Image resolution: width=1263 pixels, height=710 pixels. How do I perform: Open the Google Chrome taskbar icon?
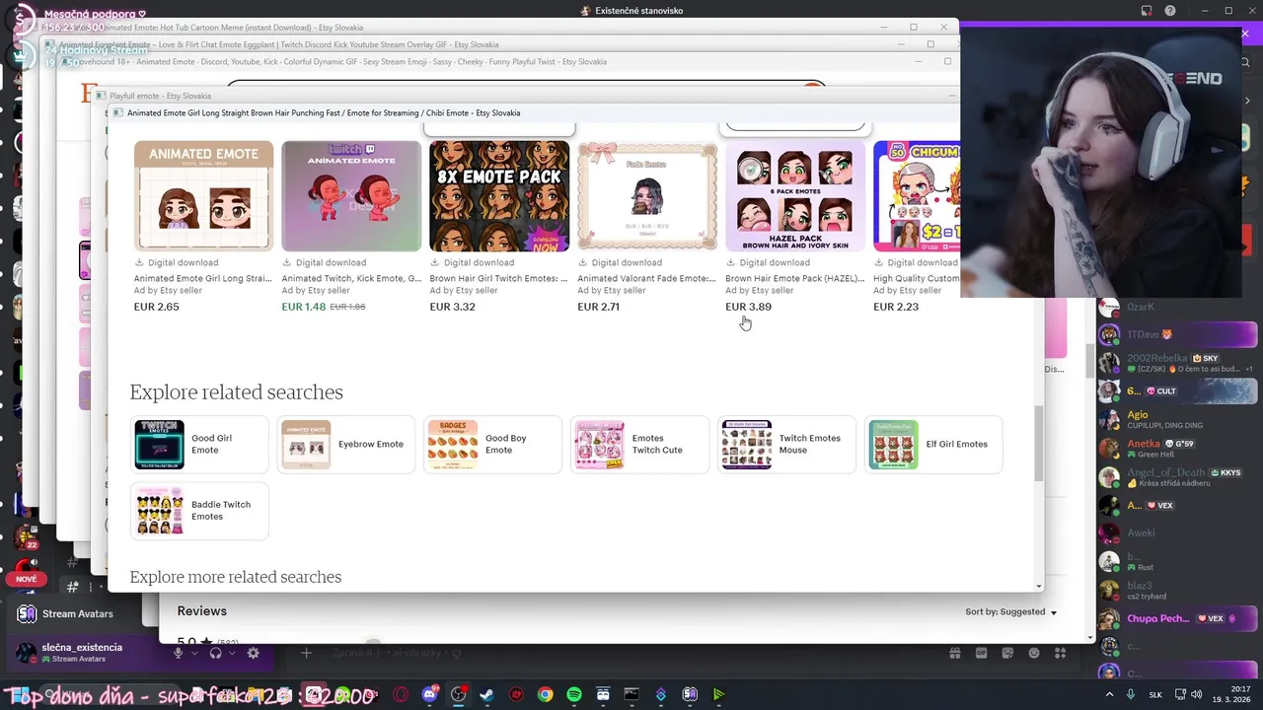545,694
